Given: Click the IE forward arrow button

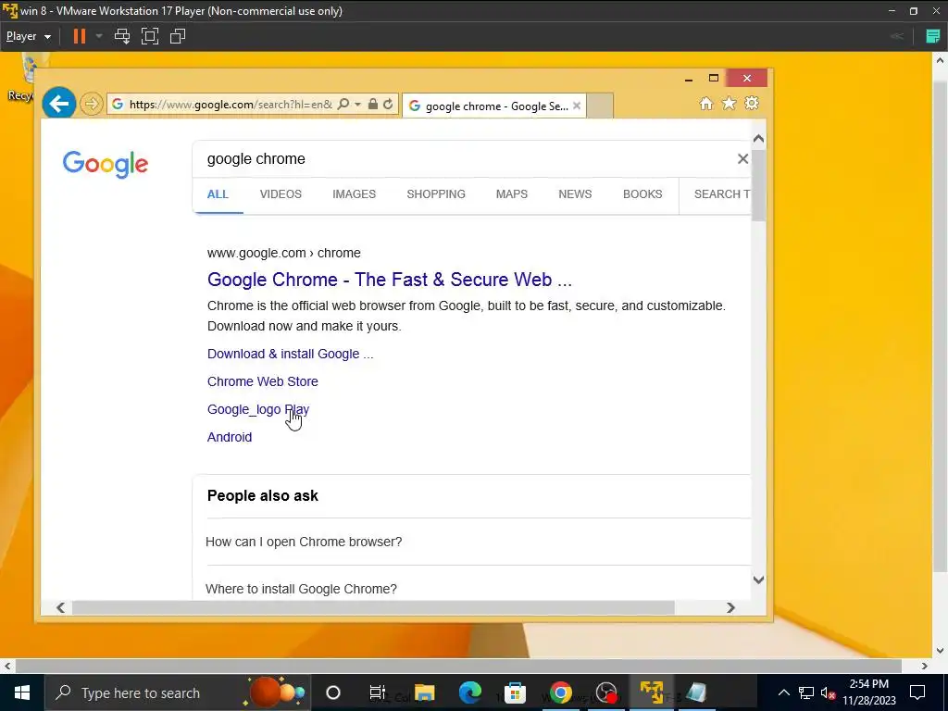Looking at the screenshot, I should tap(92, 104).
